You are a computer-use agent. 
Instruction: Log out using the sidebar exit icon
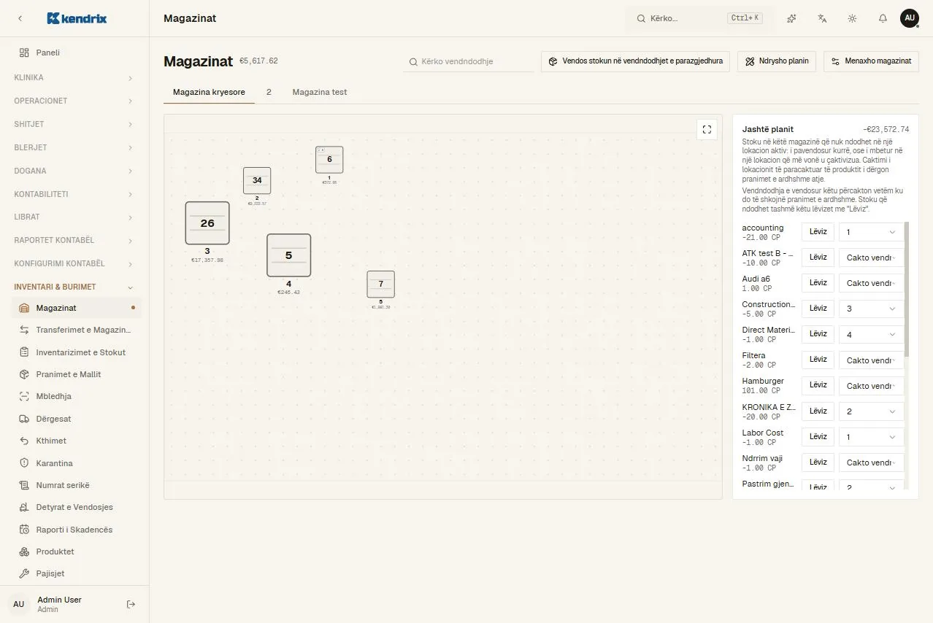[131, 604]
